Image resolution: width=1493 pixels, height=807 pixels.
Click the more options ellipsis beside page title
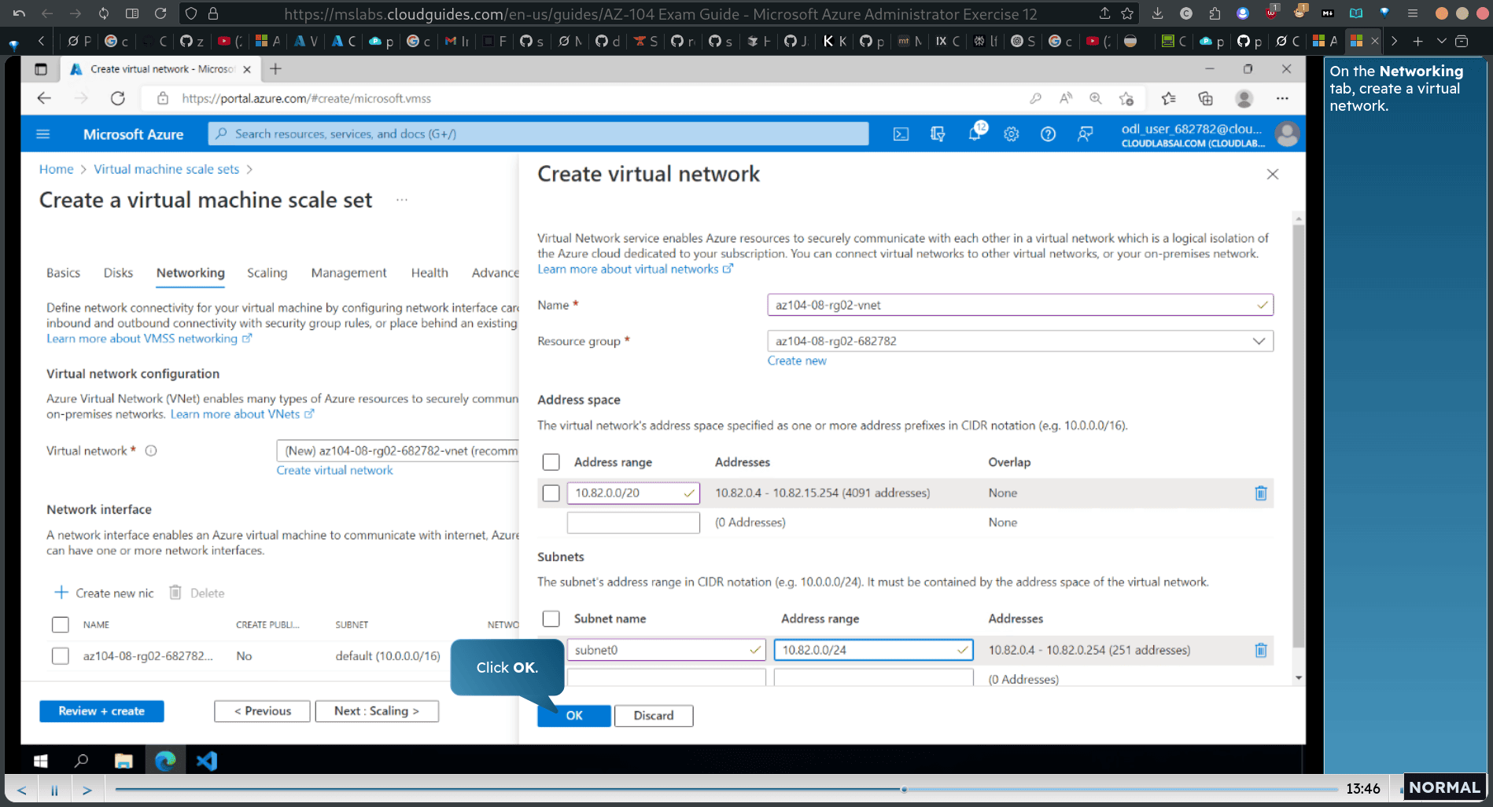coord(402,200)
